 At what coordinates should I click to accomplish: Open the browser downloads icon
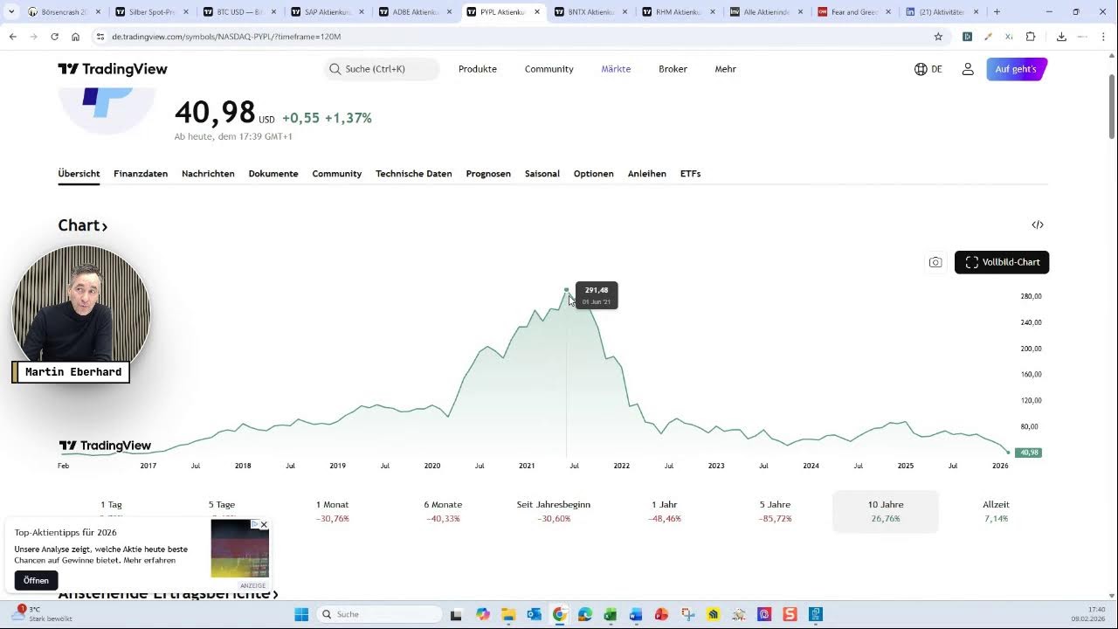pos(1061,37)
